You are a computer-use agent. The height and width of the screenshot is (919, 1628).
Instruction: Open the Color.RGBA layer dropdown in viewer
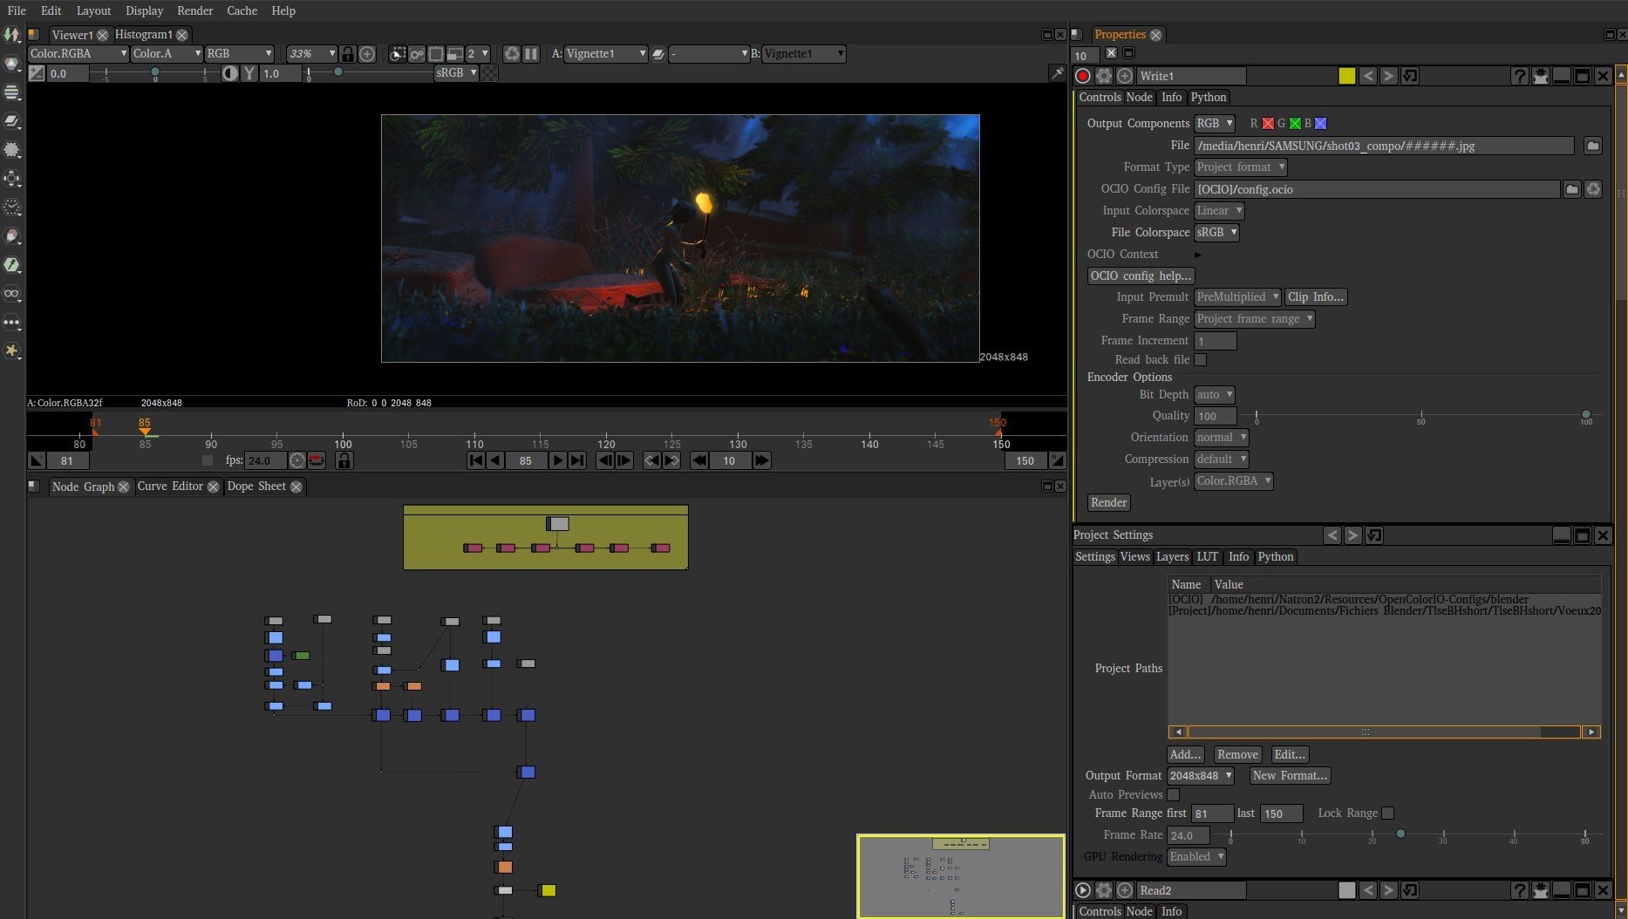[x=78, y=54]
